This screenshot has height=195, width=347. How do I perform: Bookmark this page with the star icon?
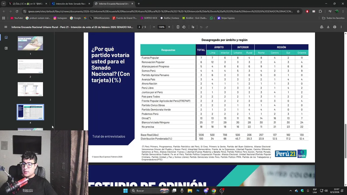pos(298,11)
